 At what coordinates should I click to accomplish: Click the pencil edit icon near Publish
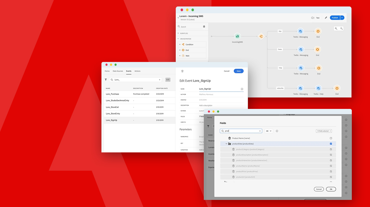click(x=326, y=18)
